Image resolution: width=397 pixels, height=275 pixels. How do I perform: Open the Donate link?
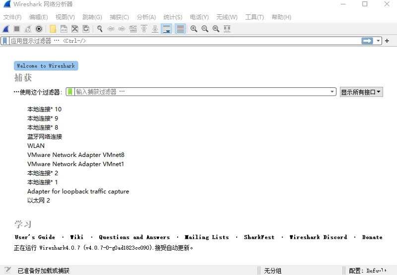[372, 237]
